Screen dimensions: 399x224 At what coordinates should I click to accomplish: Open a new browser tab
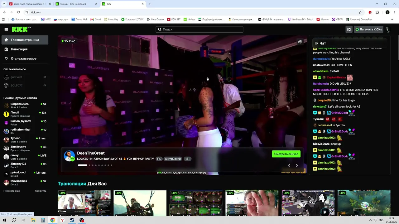150,4
